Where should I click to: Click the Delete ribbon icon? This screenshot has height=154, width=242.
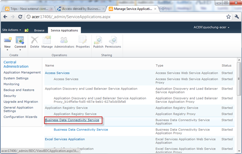coord(34,40)
